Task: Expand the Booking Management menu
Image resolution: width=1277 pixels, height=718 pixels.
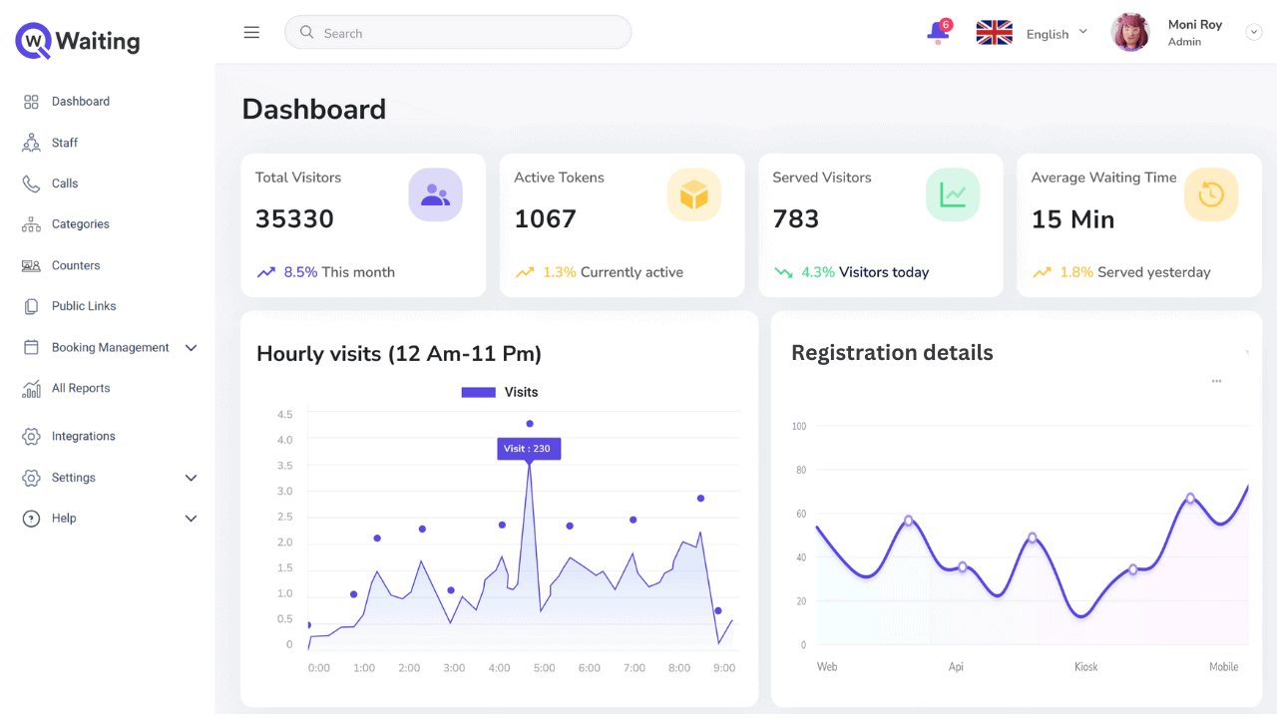Action: [x=191, y=347]
